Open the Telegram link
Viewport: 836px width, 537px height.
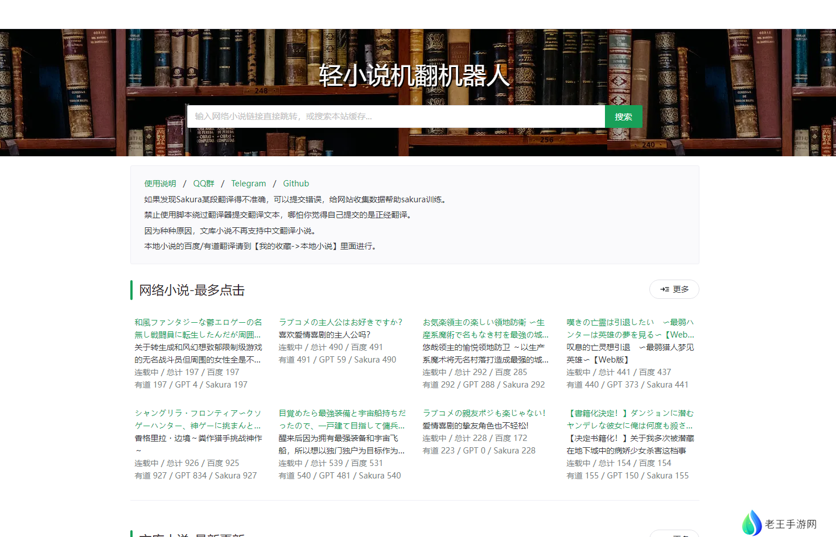(248, 184)
